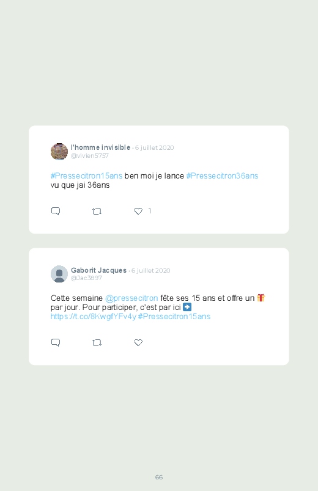Retweet the Gaborit Jacques tweet
318x491 pixels.
coord(97,343)
